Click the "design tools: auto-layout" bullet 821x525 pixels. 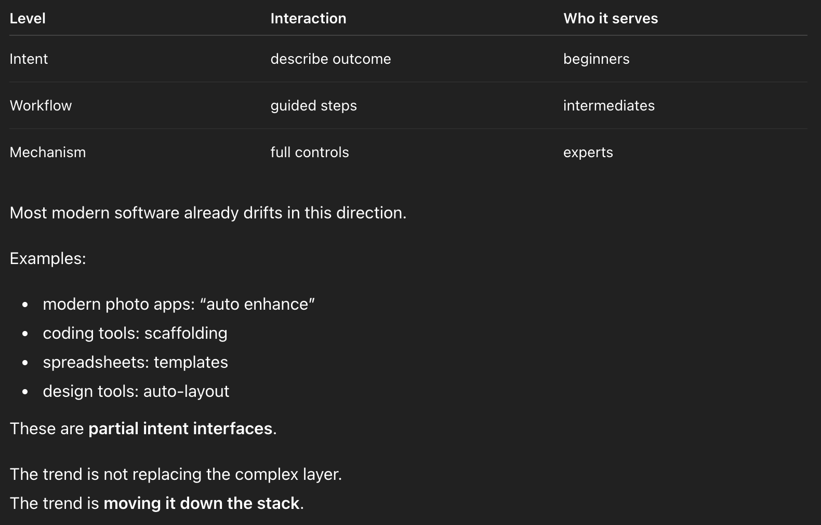tap(136, 392)
